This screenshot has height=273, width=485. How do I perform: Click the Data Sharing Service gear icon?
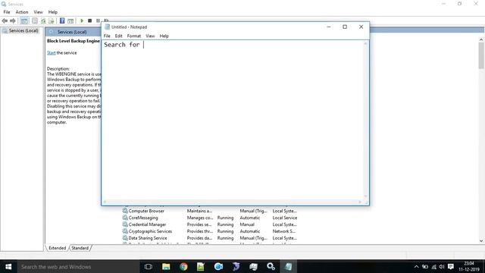pos(125,237)
